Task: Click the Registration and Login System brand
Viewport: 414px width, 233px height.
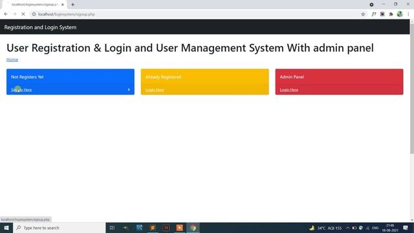Action: tap(40, 27)
